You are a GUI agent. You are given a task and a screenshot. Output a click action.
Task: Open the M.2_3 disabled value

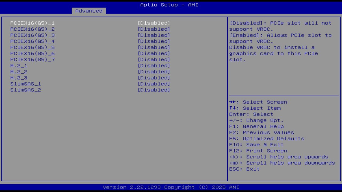click(x=154, y=78)
